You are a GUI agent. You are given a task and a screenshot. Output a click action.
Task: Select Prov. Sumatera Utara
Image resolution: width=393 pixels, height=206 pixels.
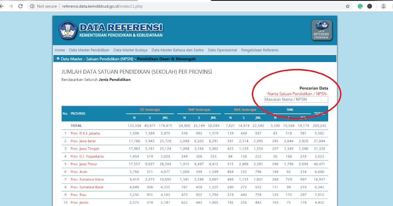click(88, 179)
